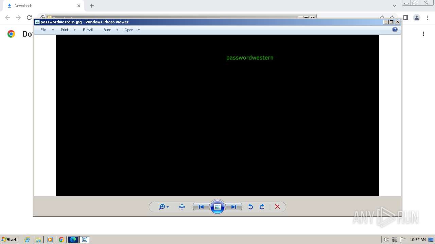Open Windows Media Player from taskbar
This screenshot has height=244, width=435.
[x=50, y=240]
